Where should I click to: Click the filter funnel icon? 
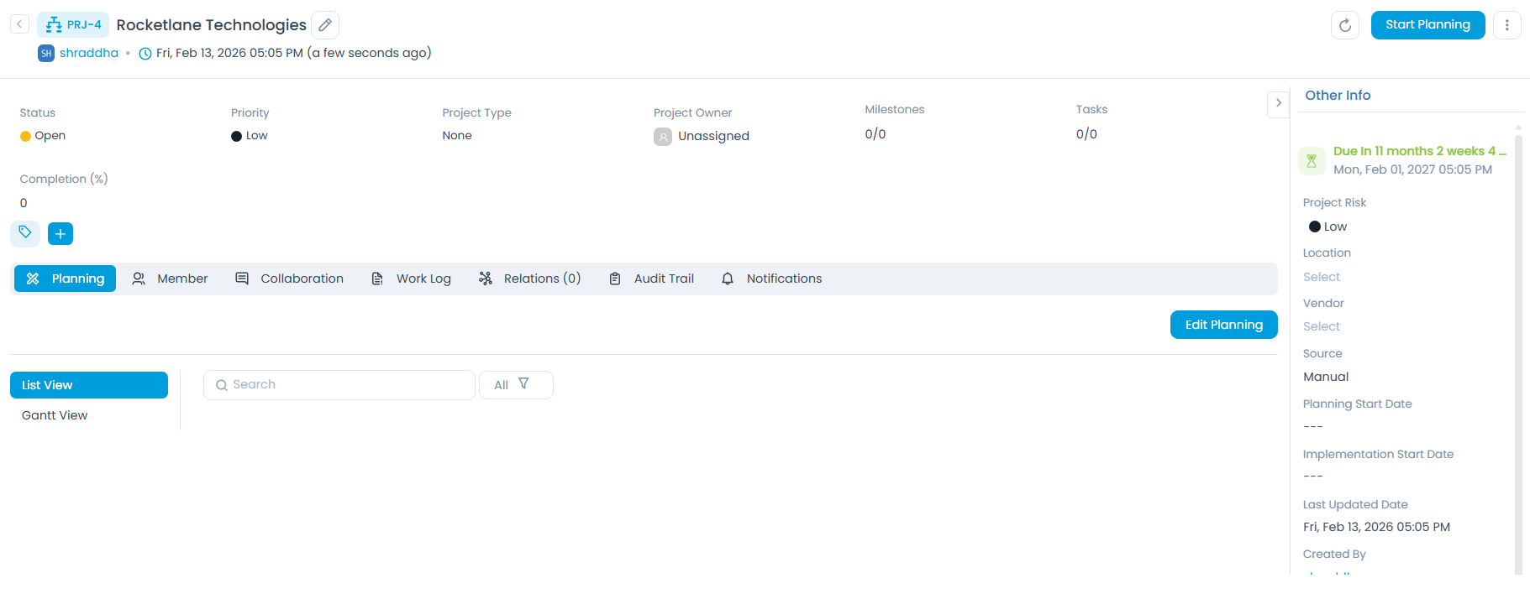click(x=523, y=383)
